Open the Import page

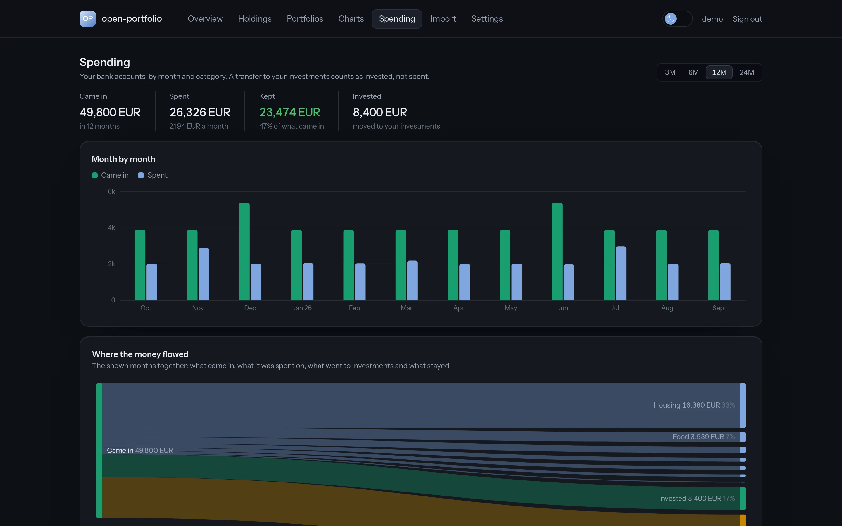click(x=443, y=19)
